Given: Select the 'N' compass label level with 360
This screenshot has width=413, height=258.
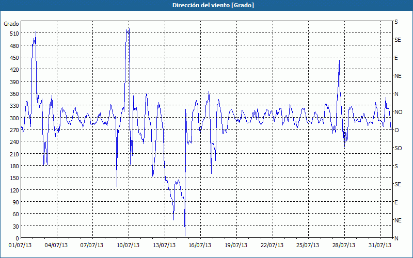Looking at the screenshot, I should tap(396, 94).
